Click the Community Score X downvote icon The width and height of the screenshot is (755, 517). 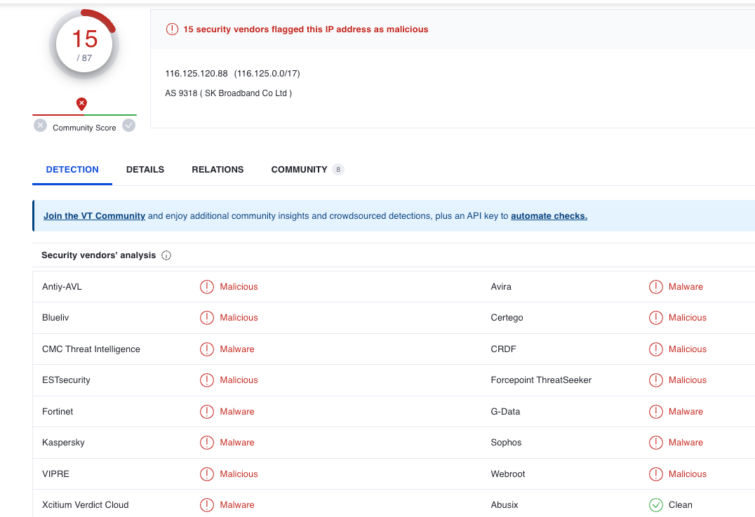tap(41, 126)
